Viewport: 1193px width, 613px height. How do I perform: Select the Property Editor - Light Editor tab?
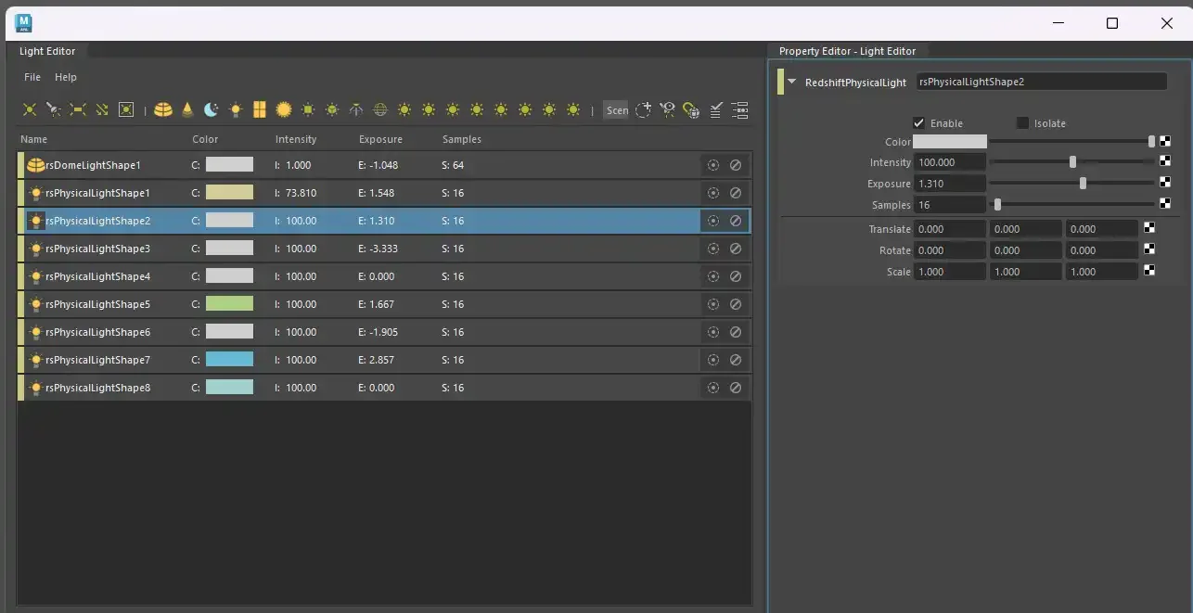(x=847, y=51)
